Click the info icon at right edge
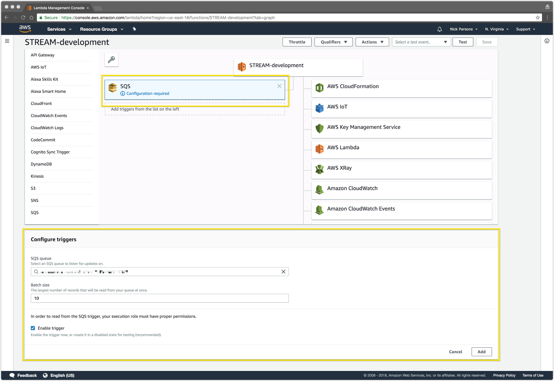This screenshot has width=554, height=381. [x=547, y=41]
